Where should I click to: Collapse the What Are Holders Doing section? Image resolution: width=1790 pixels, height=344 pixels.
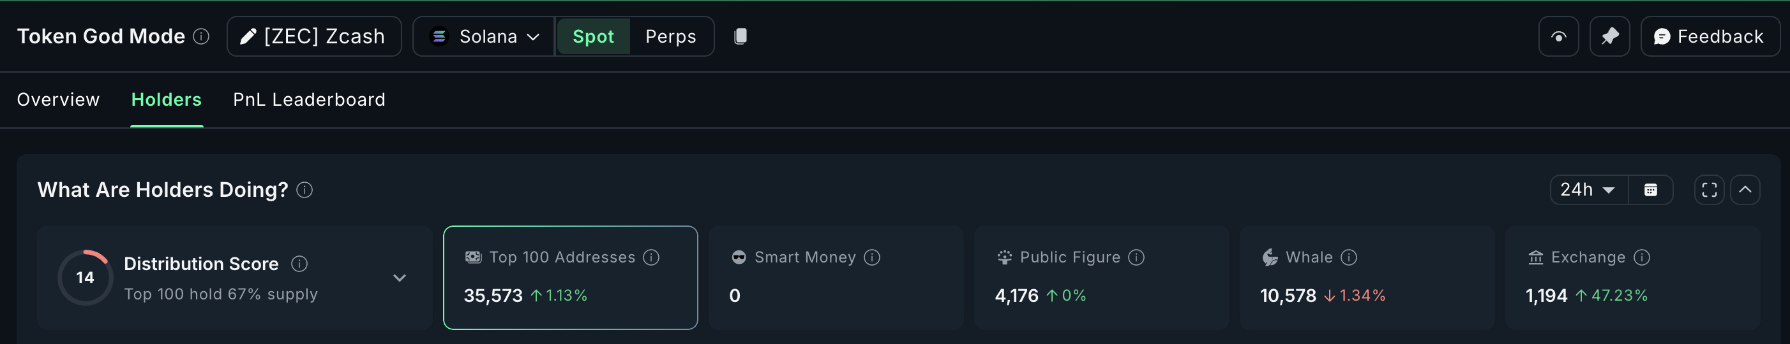point(1745,190)
